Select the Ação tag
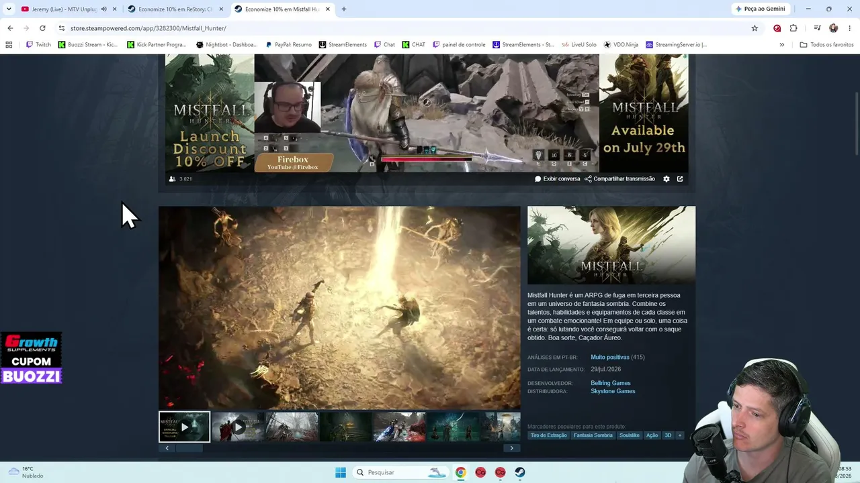This screenshot has height=483, width=860. 652,435
